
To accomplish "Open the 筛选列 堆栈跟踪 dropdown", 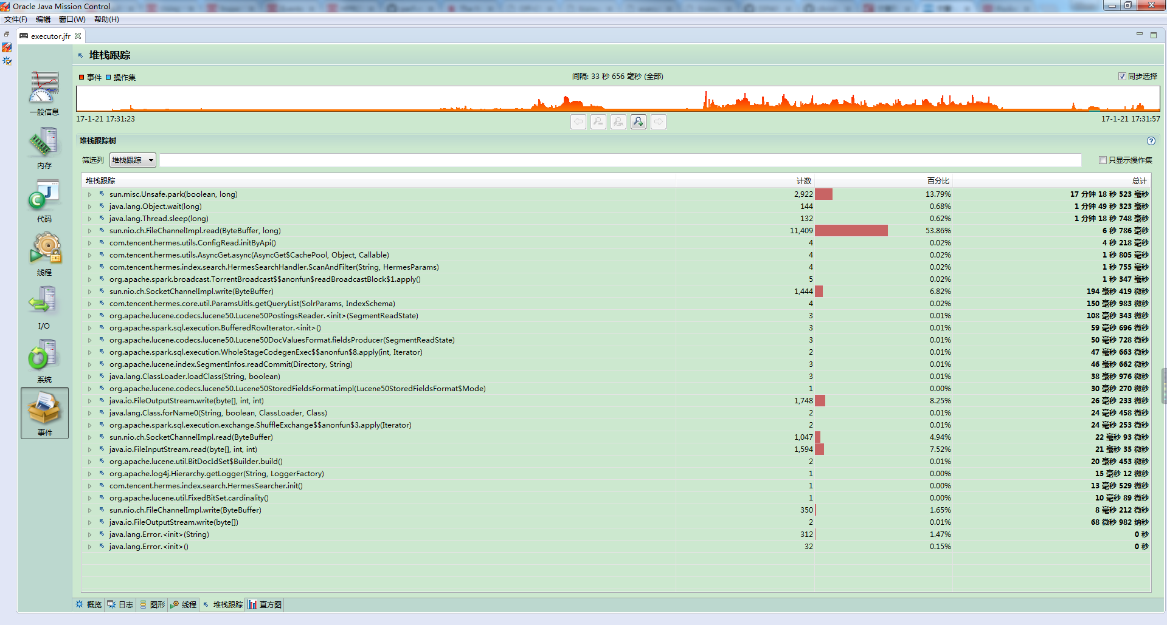I will point(133,160).
